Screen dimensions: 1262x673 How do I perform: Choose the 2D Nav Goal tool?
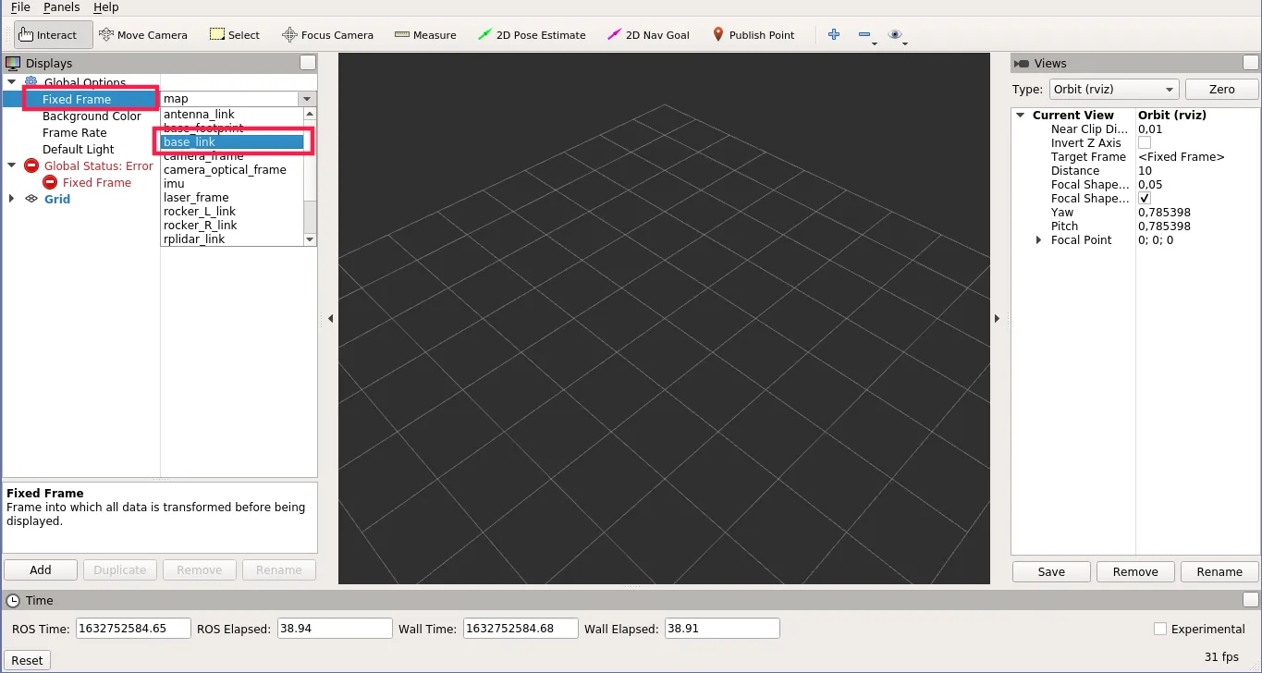[648, 34]
